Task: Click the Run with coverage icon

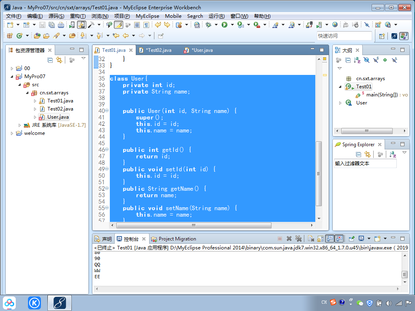Action: click(x=240, y=25)
